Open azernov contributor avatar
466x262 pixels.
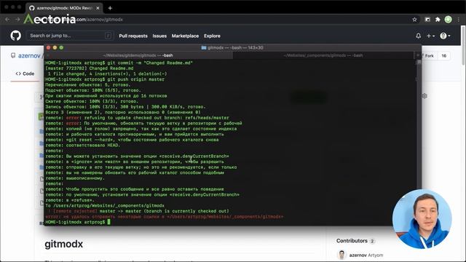pyautogui.click(x=341, y=255)
